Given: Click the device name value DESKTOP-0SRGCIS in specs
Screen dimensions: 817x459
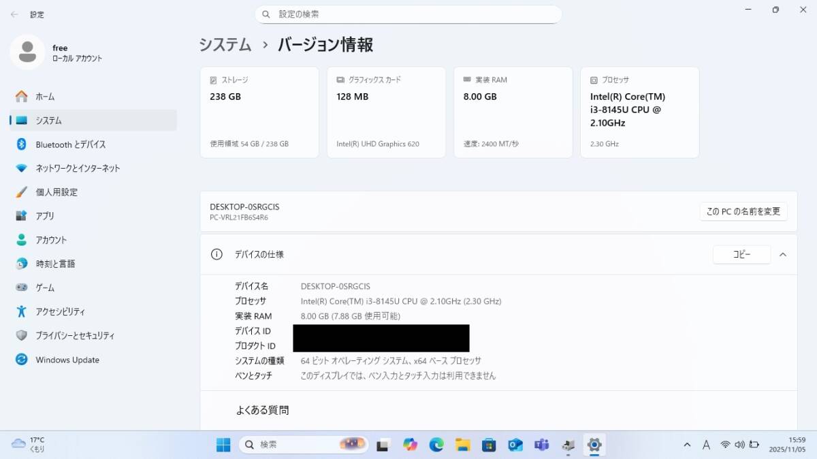Looking at the screenshot, I should pos(336,286).
